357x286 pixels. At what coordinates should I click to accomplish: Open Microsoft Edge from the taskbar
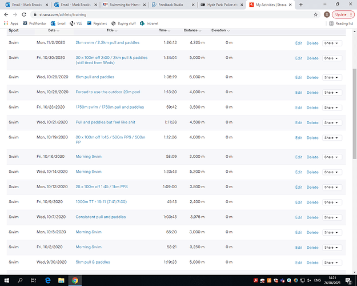(x=47, y=280)
